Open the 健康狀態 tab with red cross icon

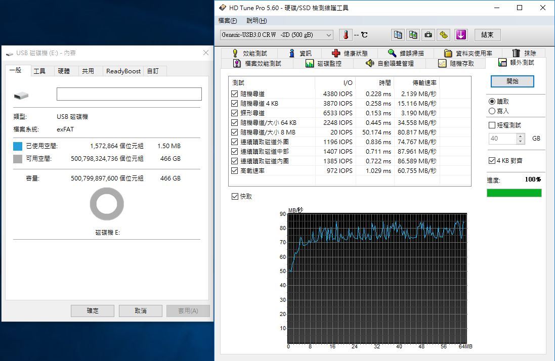[x=350, y=53]
